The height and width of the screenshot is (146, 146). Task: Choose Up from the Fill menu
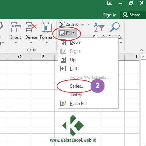tap(88, 60)
